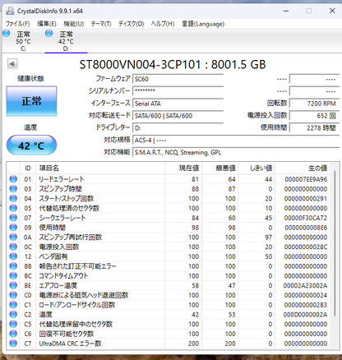Screen dimensions: 342x360
Task: Open the 編集(E) menu
Action: [47, 24]
